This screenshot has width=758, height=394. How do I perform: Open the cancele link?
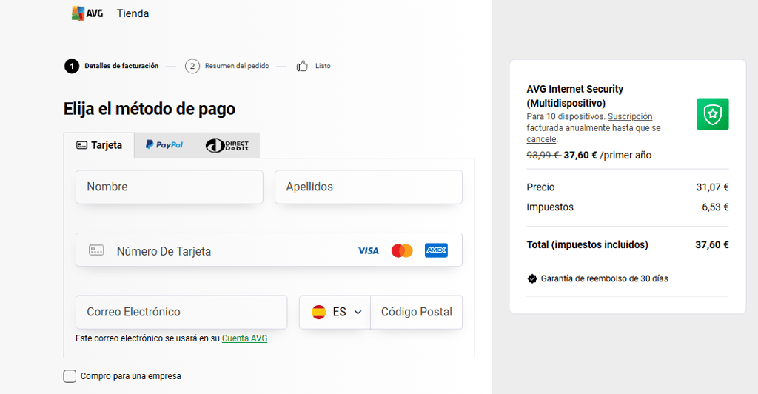click(x=541, y=139)
